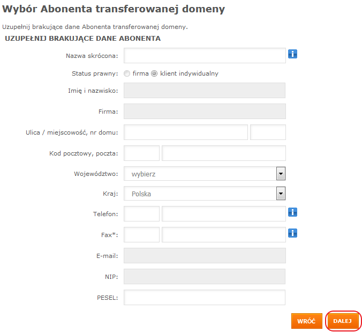Click the Nazwa skrócona input field
The height and width of the screenshot is (332, 362).
point(205,55)
